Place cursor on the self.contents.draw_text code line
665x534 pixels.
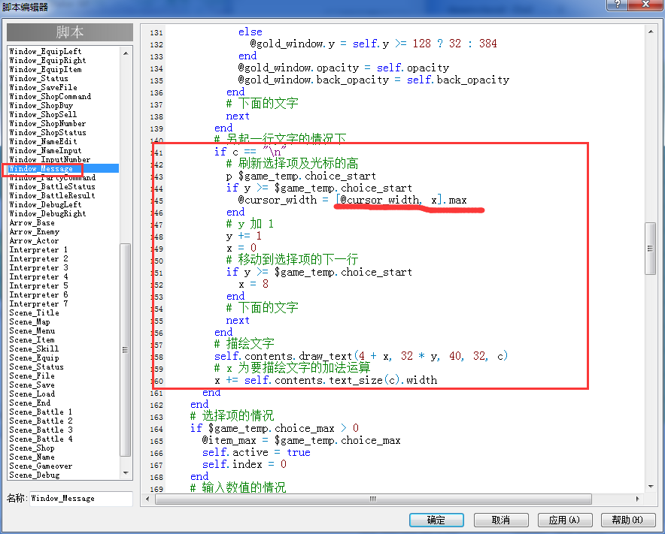coord(361,356)
